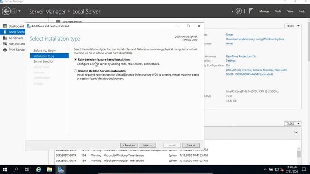The height and width of the screenshot is (174, 310).
Task: Select All Servers in the sidebar
Action: point(16,38)
